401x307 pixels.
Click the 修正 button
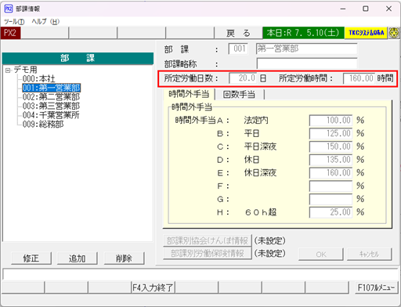(x=31, y=258)
